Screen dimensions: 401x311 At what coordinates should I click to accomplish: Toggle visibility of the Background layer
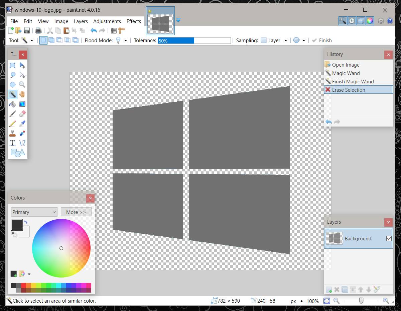point(389,238)
